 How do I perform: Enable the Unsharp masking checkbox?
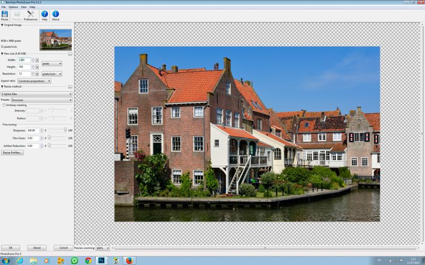coord(4,105)
